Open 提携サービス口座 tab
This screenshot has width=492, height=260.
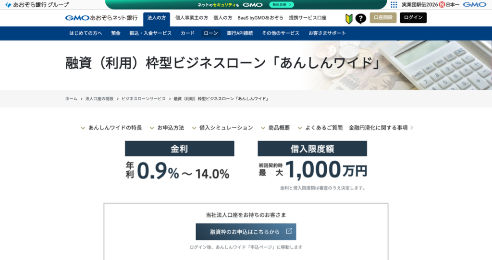[x=307, y=18]
